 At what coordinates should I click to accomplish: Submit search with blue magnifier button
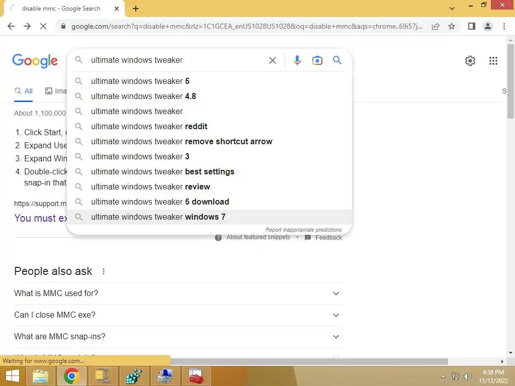pyautogui.click(x=337, y=60)
